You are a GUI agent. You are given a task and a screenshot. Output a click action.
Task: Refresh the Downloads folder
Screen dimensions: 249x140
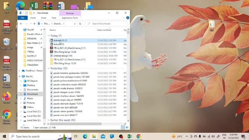80,24
